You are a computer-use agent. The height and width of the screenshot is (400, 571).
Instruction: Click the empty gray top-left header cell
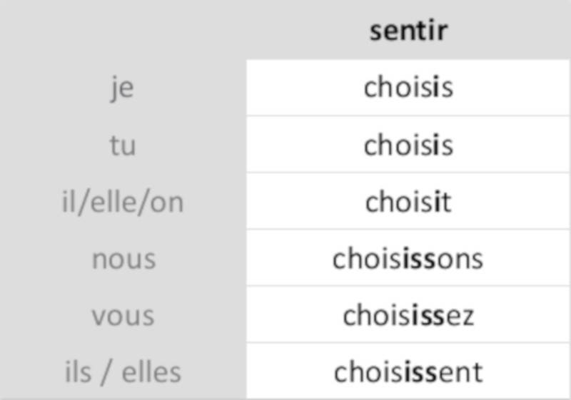tap(123, 31)
